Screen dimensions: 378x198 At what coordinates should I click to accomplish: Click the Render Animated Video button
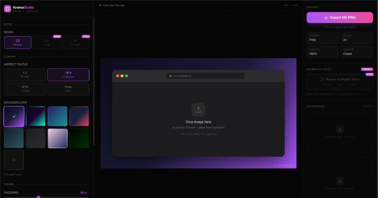click(x=340, y=82)
